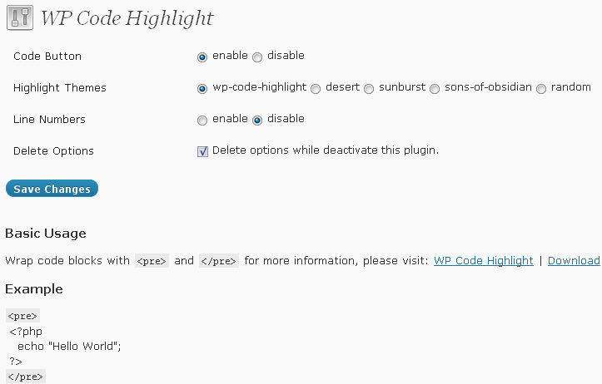Viewport: 602px width, 384px height.
Task: Select the sons-of-obsidian theme
Action: pos(435,89)
